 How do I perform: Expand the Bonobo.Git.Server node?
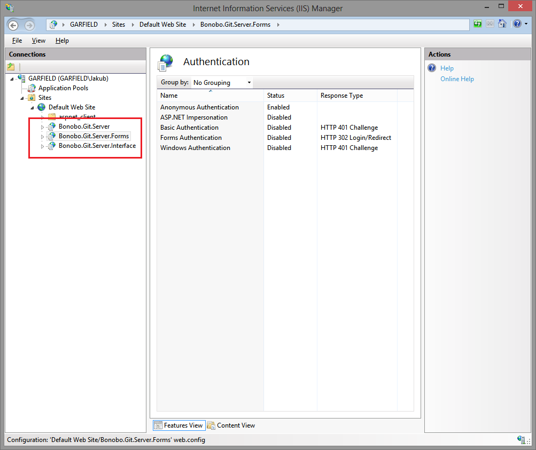click(x=42, y=127)
